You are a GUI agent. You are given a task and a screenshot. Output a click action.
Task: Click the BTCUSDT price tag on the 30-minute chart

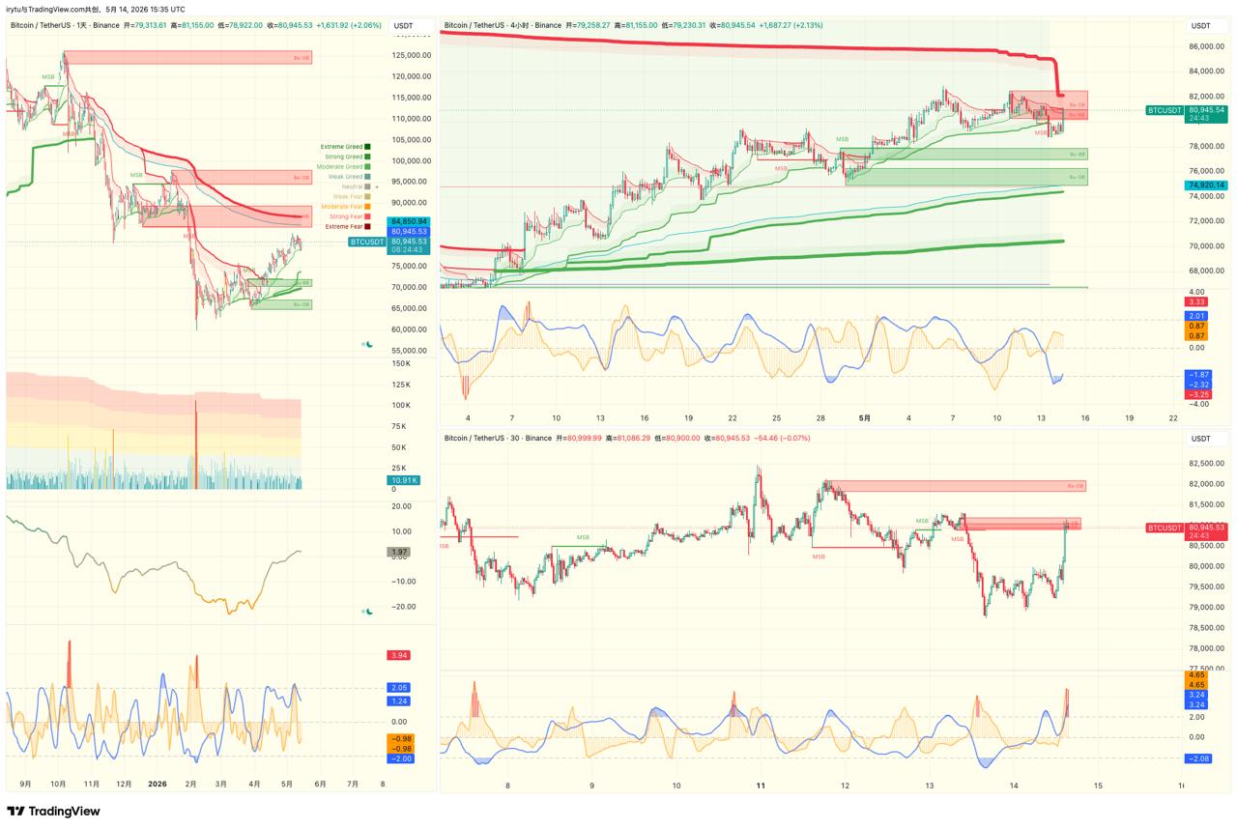[1165, 528]
